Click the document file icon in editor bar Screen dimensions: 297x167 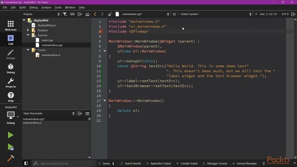(x=117, y=14)
